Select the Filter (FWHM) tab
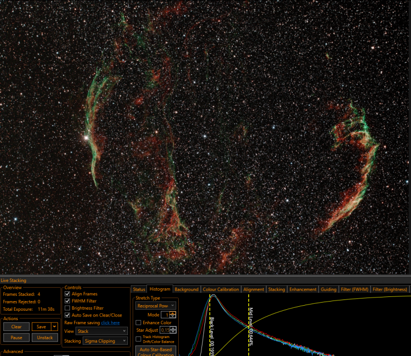 (354, 289)
